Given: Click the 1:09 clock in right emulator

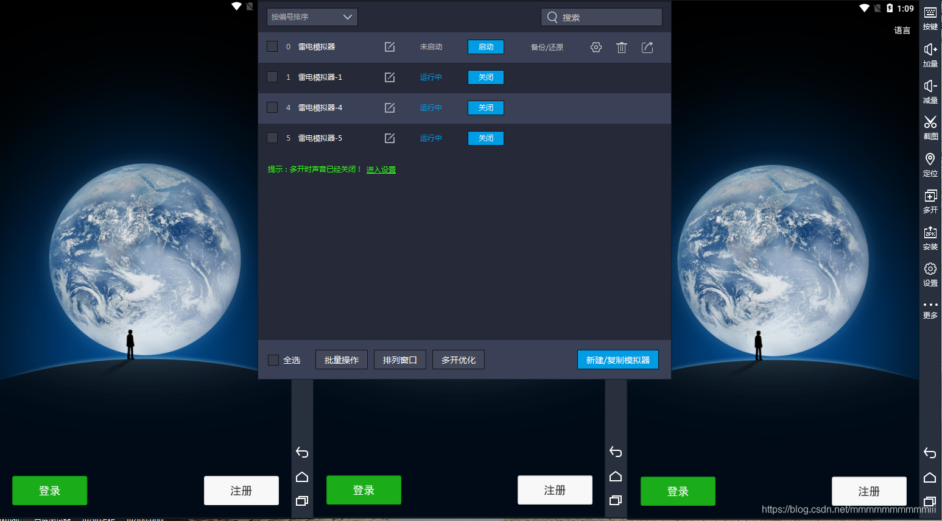Looking at the screenshot, I should point(905,9).
